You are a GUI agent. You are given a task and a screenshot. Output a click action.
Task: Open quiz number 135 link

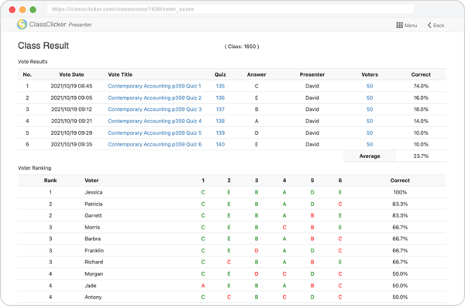coord(220,86)
